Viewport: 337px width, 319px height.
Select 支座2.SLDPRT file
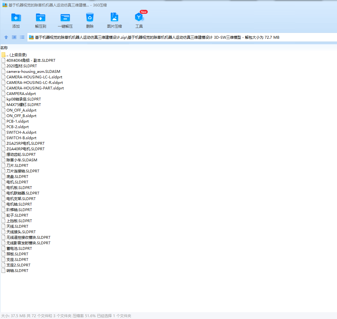pos(18,265)
